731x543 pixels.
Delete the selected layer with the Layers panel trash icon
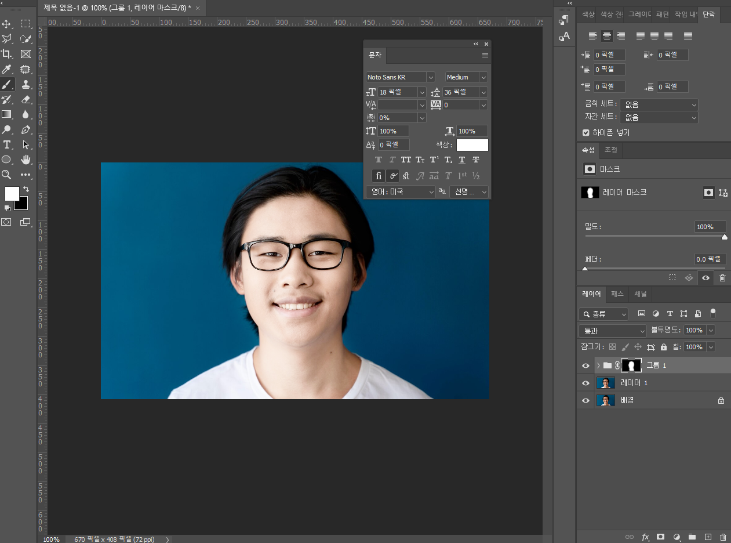click(723, 537)
